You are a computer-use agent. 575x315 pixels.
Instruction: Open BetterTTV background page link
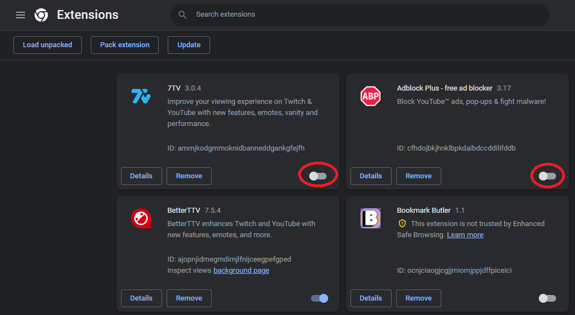(241, 271)
